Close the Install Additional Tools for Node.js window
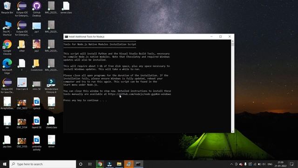Viewport: 298px width, 168px height. tap(230, 36)
